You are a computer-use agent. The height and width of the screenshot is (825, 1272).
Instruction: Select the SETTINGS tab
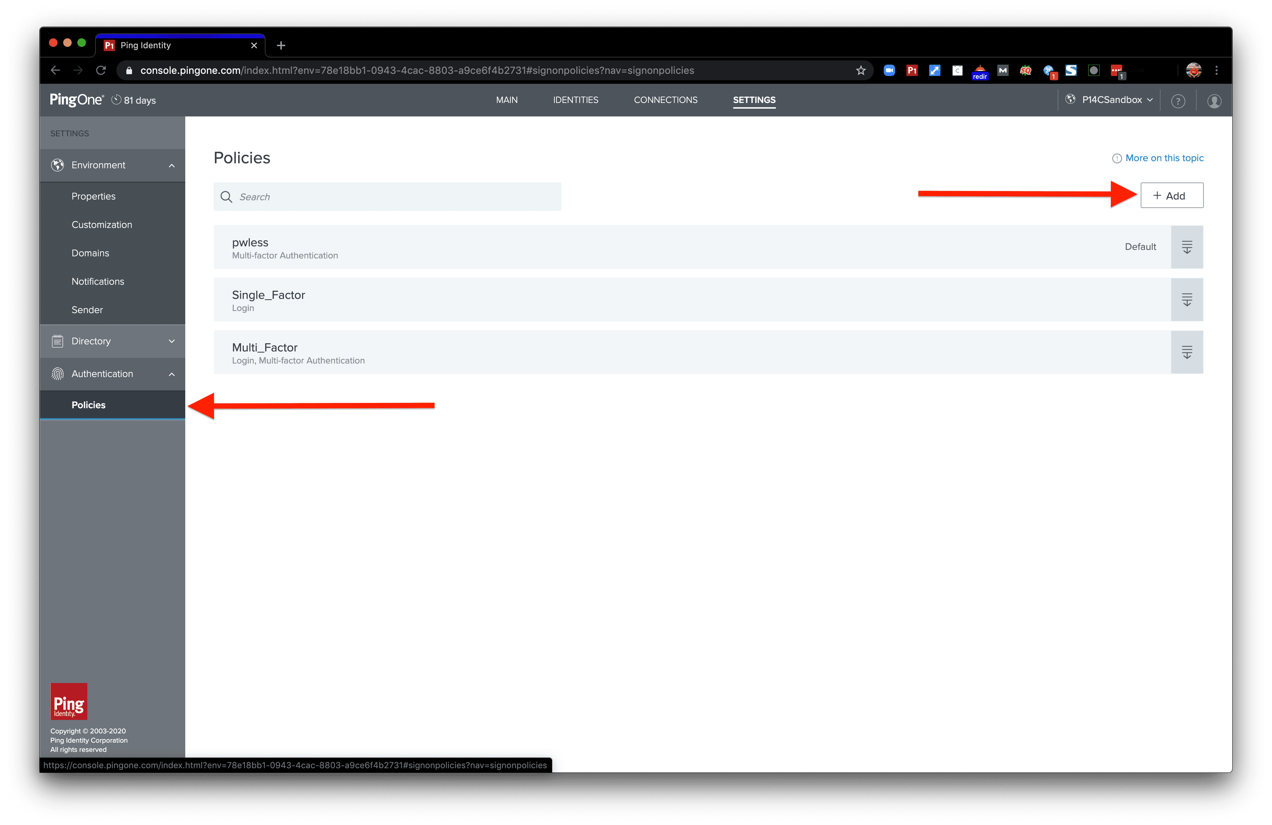[754, 100]
